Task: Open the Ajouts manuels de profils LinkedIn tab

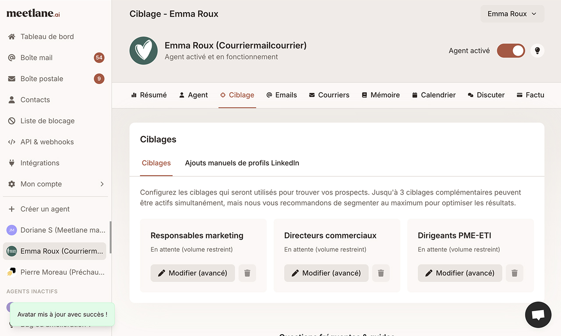Action: 241,163
